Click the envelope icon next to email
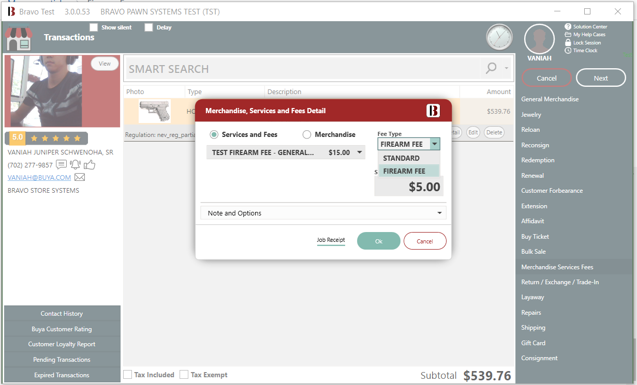 coord(80,177)
